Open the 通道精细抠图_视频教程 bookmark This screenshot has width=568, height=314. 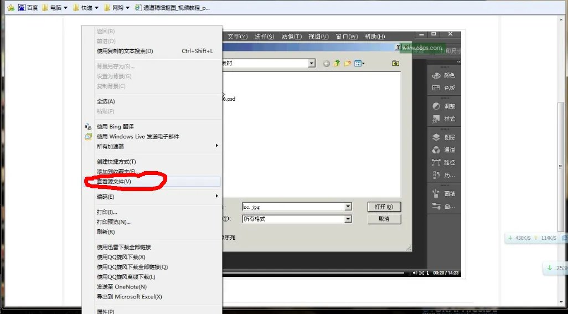[172, 7]
